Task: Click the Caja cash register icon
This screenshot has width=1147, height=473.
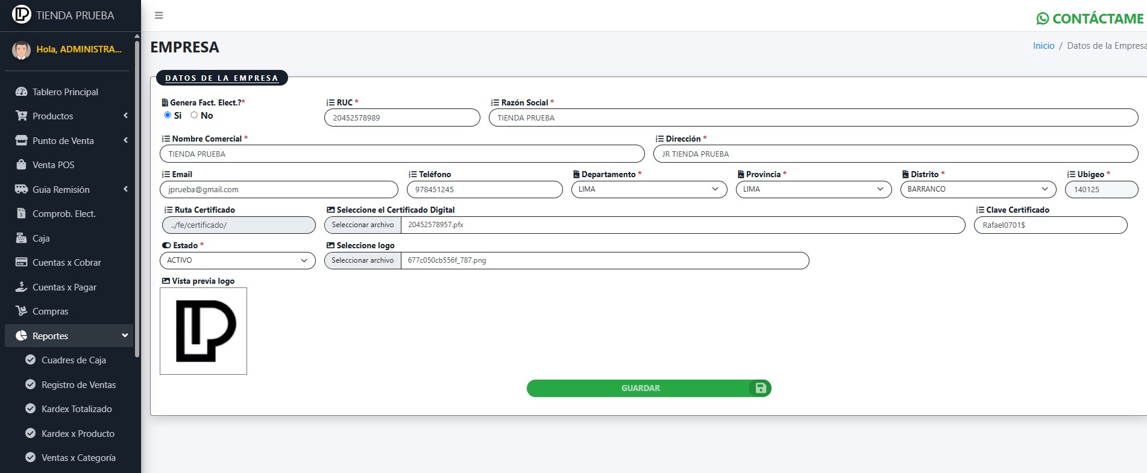Action: 22,239
